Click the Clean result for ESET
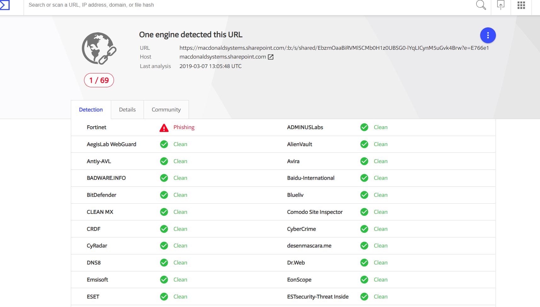The height and width of the screenshot is (307, 540). (x=180, y=297)
